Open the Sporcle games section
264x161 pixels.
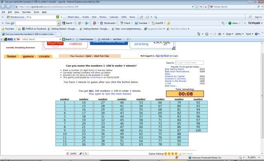click(28, 57)
